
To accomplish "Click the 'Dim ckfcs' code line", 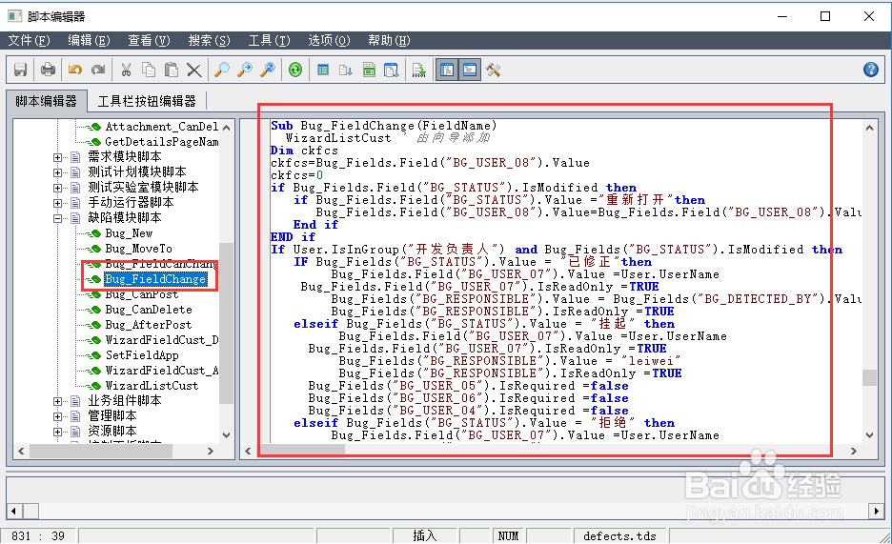I will click(x=304, y=151).
